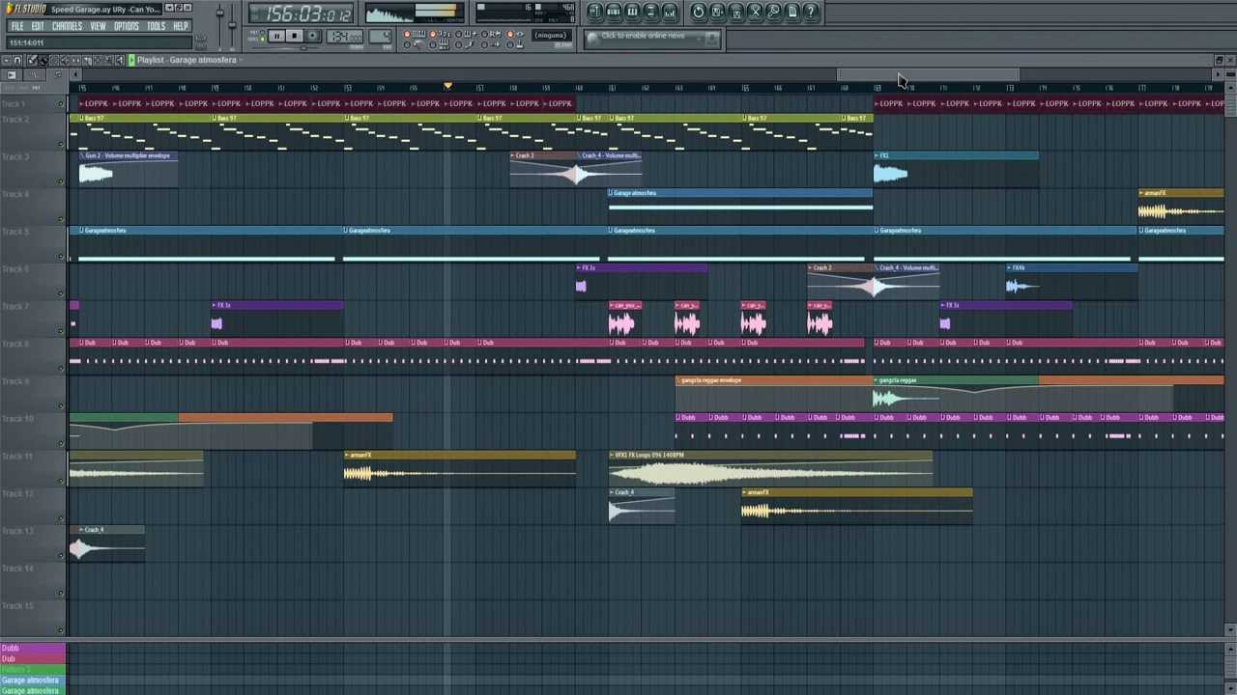
Task: Click the Track 11 label
Action: pyautogui.click(x=16, y=456)
